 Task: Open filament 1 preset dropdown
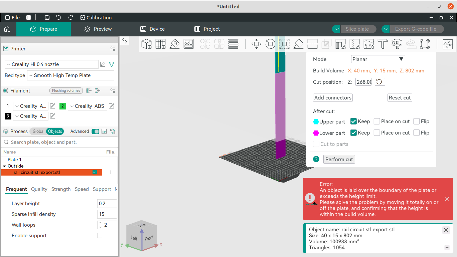coord(31,106)
